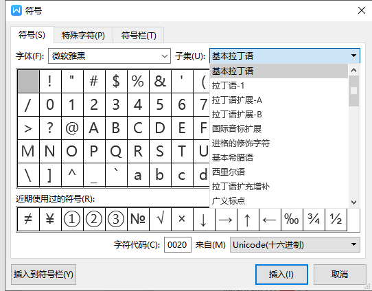Click the subset list scroll-down arrow
Viewport: 372px width, 291px height.
pyautogui.click(x=353, y=202)
